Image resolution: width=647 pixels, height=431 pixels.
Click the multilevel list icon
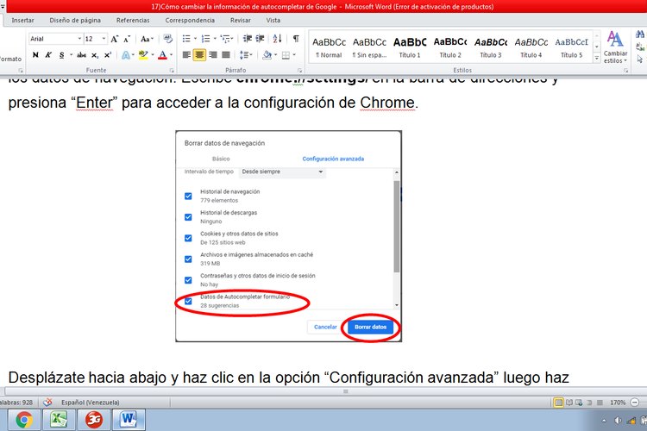pos(225,39)
